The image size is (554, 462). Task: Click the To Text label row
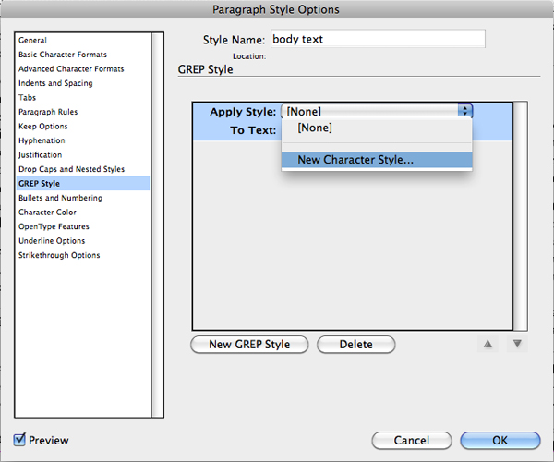pyautogui.click(x=253, y=130)
